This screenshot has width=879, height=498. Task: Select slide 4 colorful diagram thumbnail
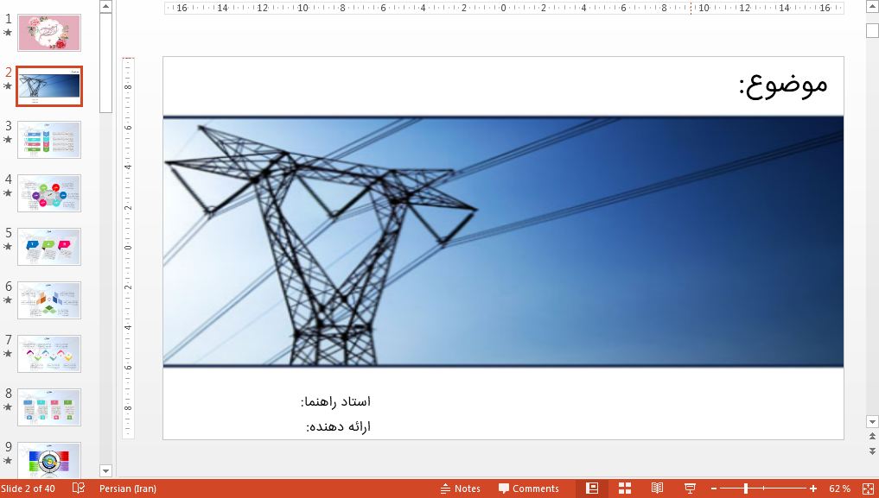(x=49, y=193)
